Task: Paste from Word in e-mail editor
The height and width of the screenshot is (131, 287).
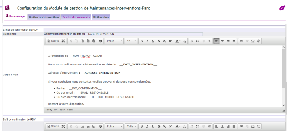Action: pyautogui.click(x=94, y=41)
